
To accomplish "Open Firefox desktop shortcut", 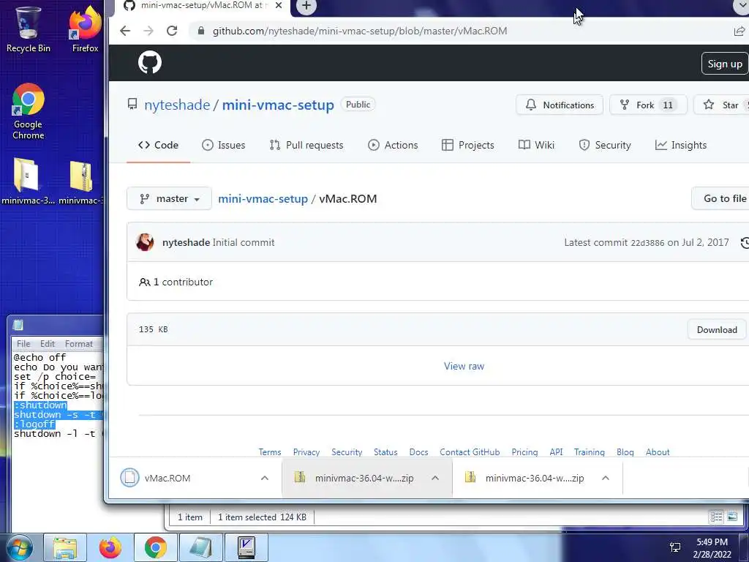I will pos(85,29).
